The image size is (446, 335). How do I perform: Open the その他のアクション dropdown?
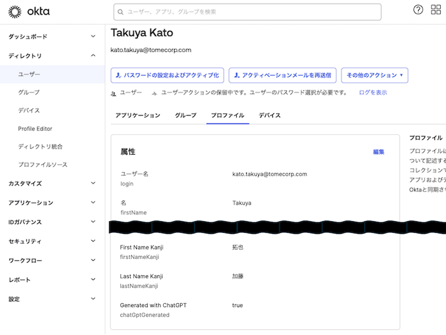point(375,75)
